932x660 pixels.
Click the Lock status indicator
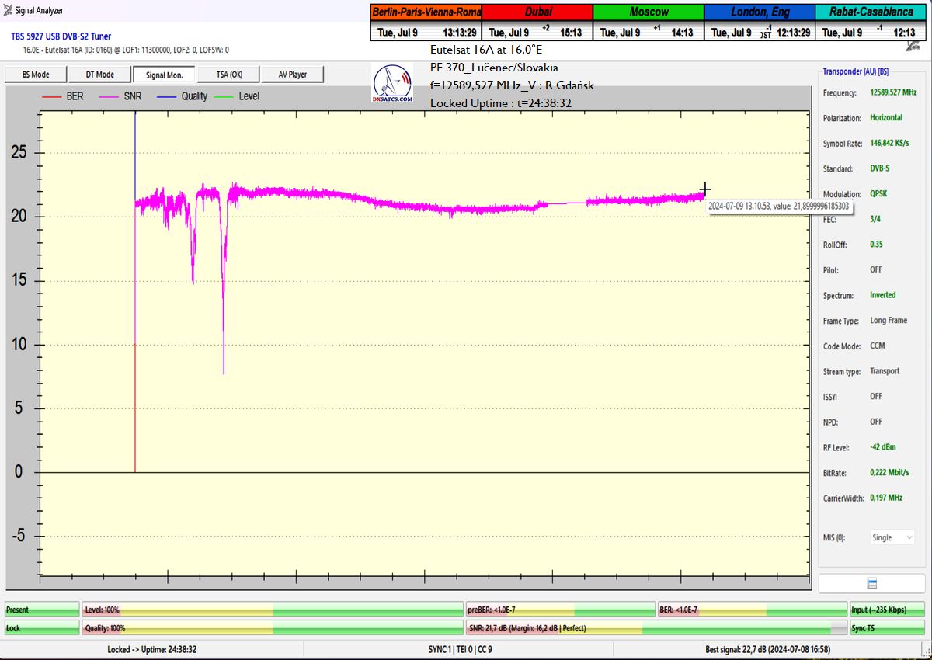click(42, 628)
